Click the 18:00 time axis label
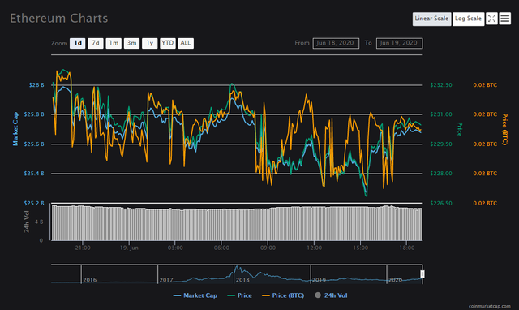This screenshot has width=519, height=310. pos(407,248)
